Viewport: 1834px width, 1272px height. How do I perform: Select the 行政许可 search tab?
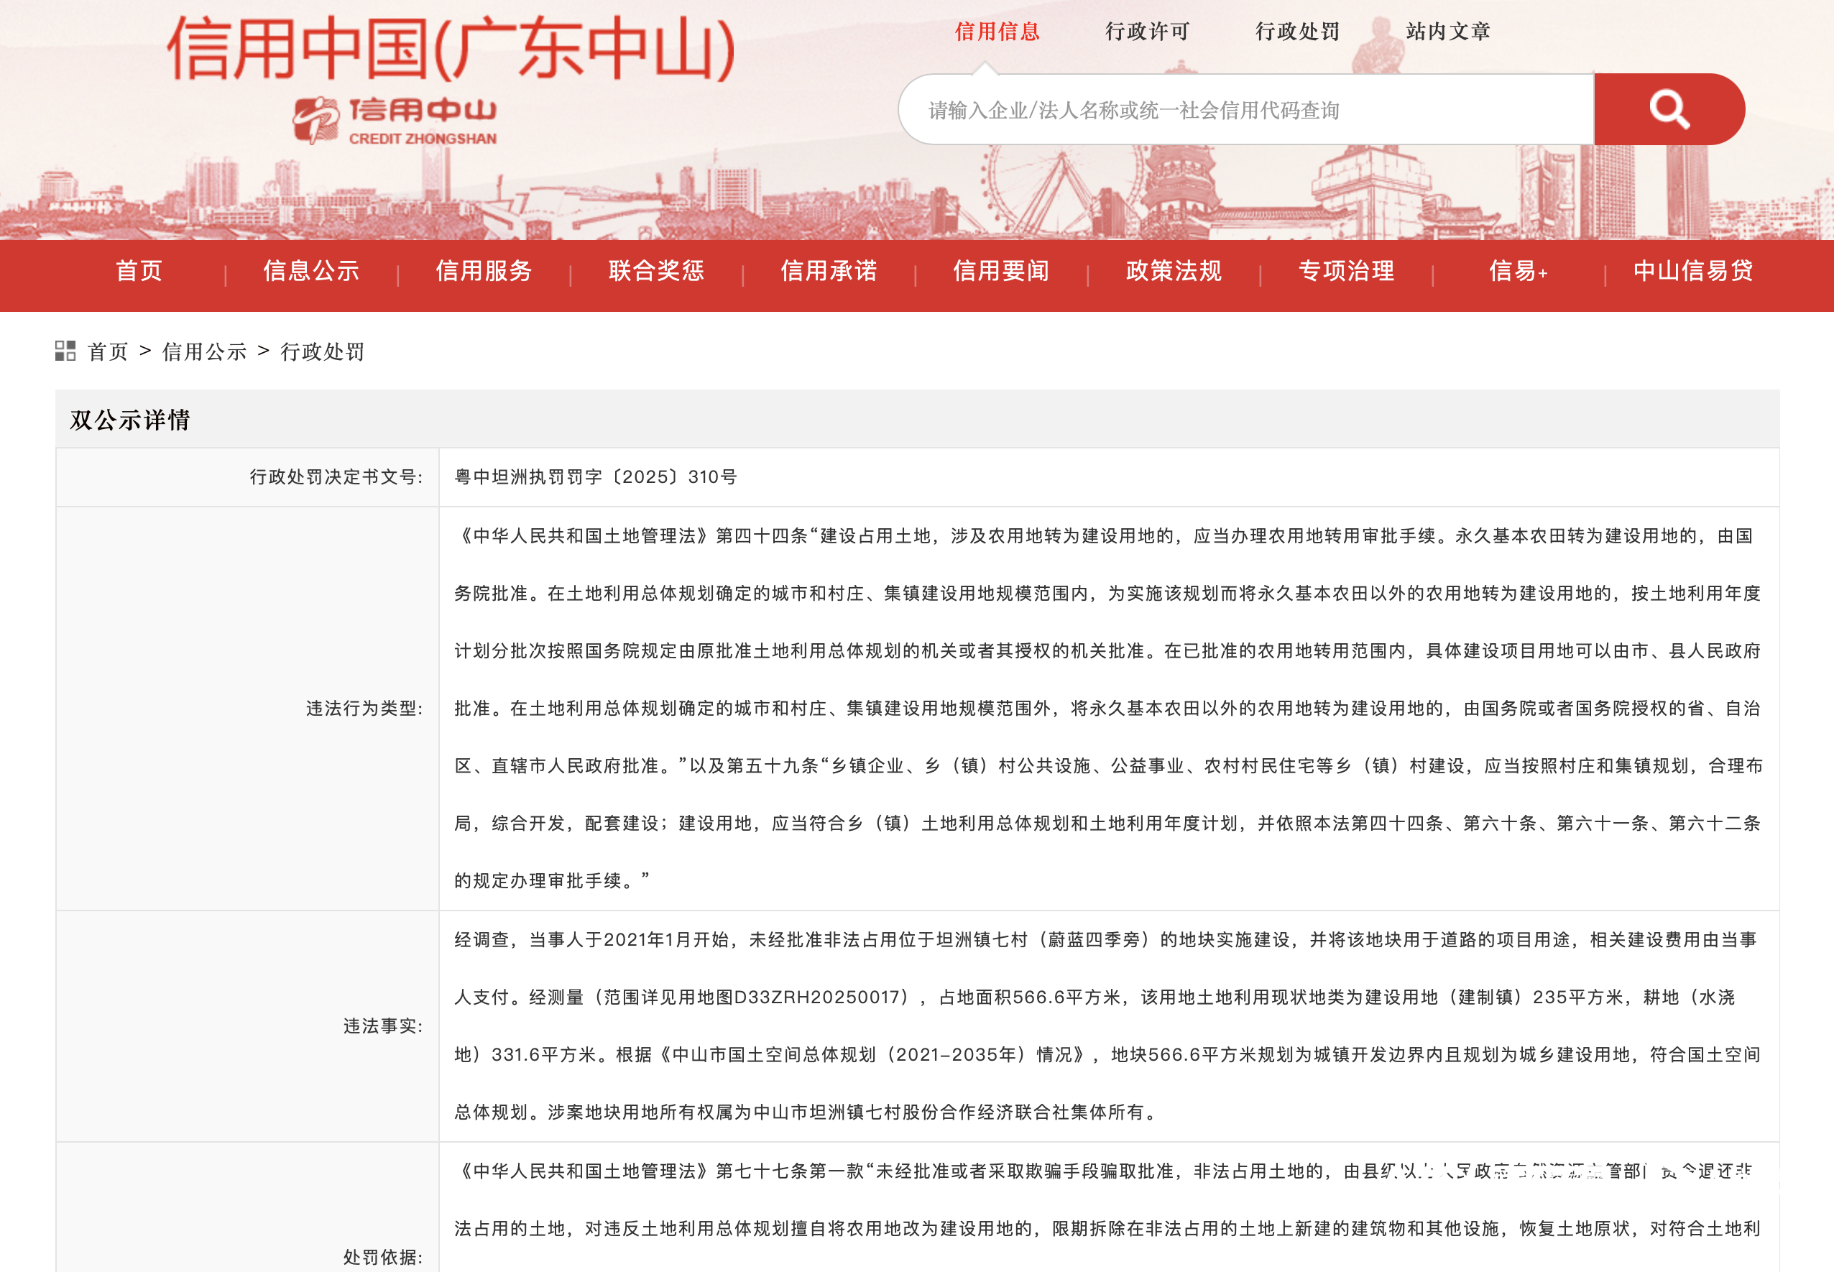1147,32
